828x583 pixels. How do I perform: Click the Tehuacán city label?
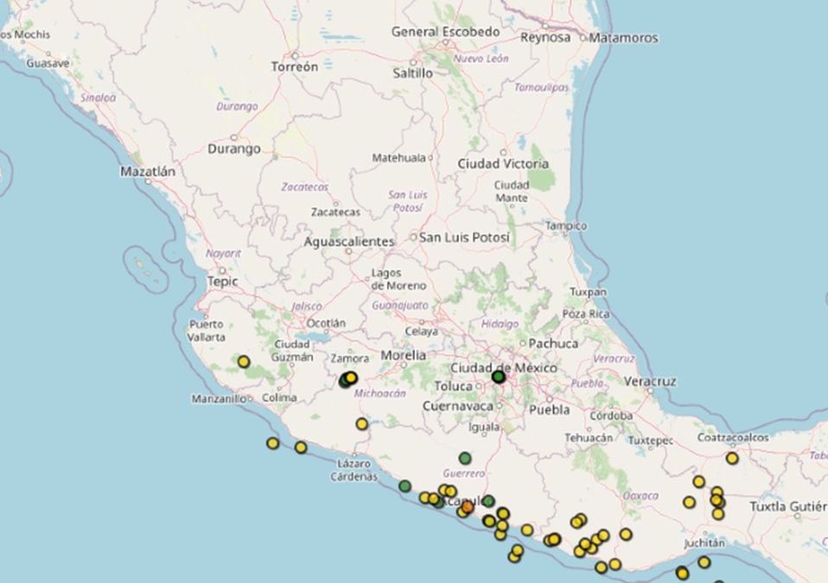pos(589,437)
